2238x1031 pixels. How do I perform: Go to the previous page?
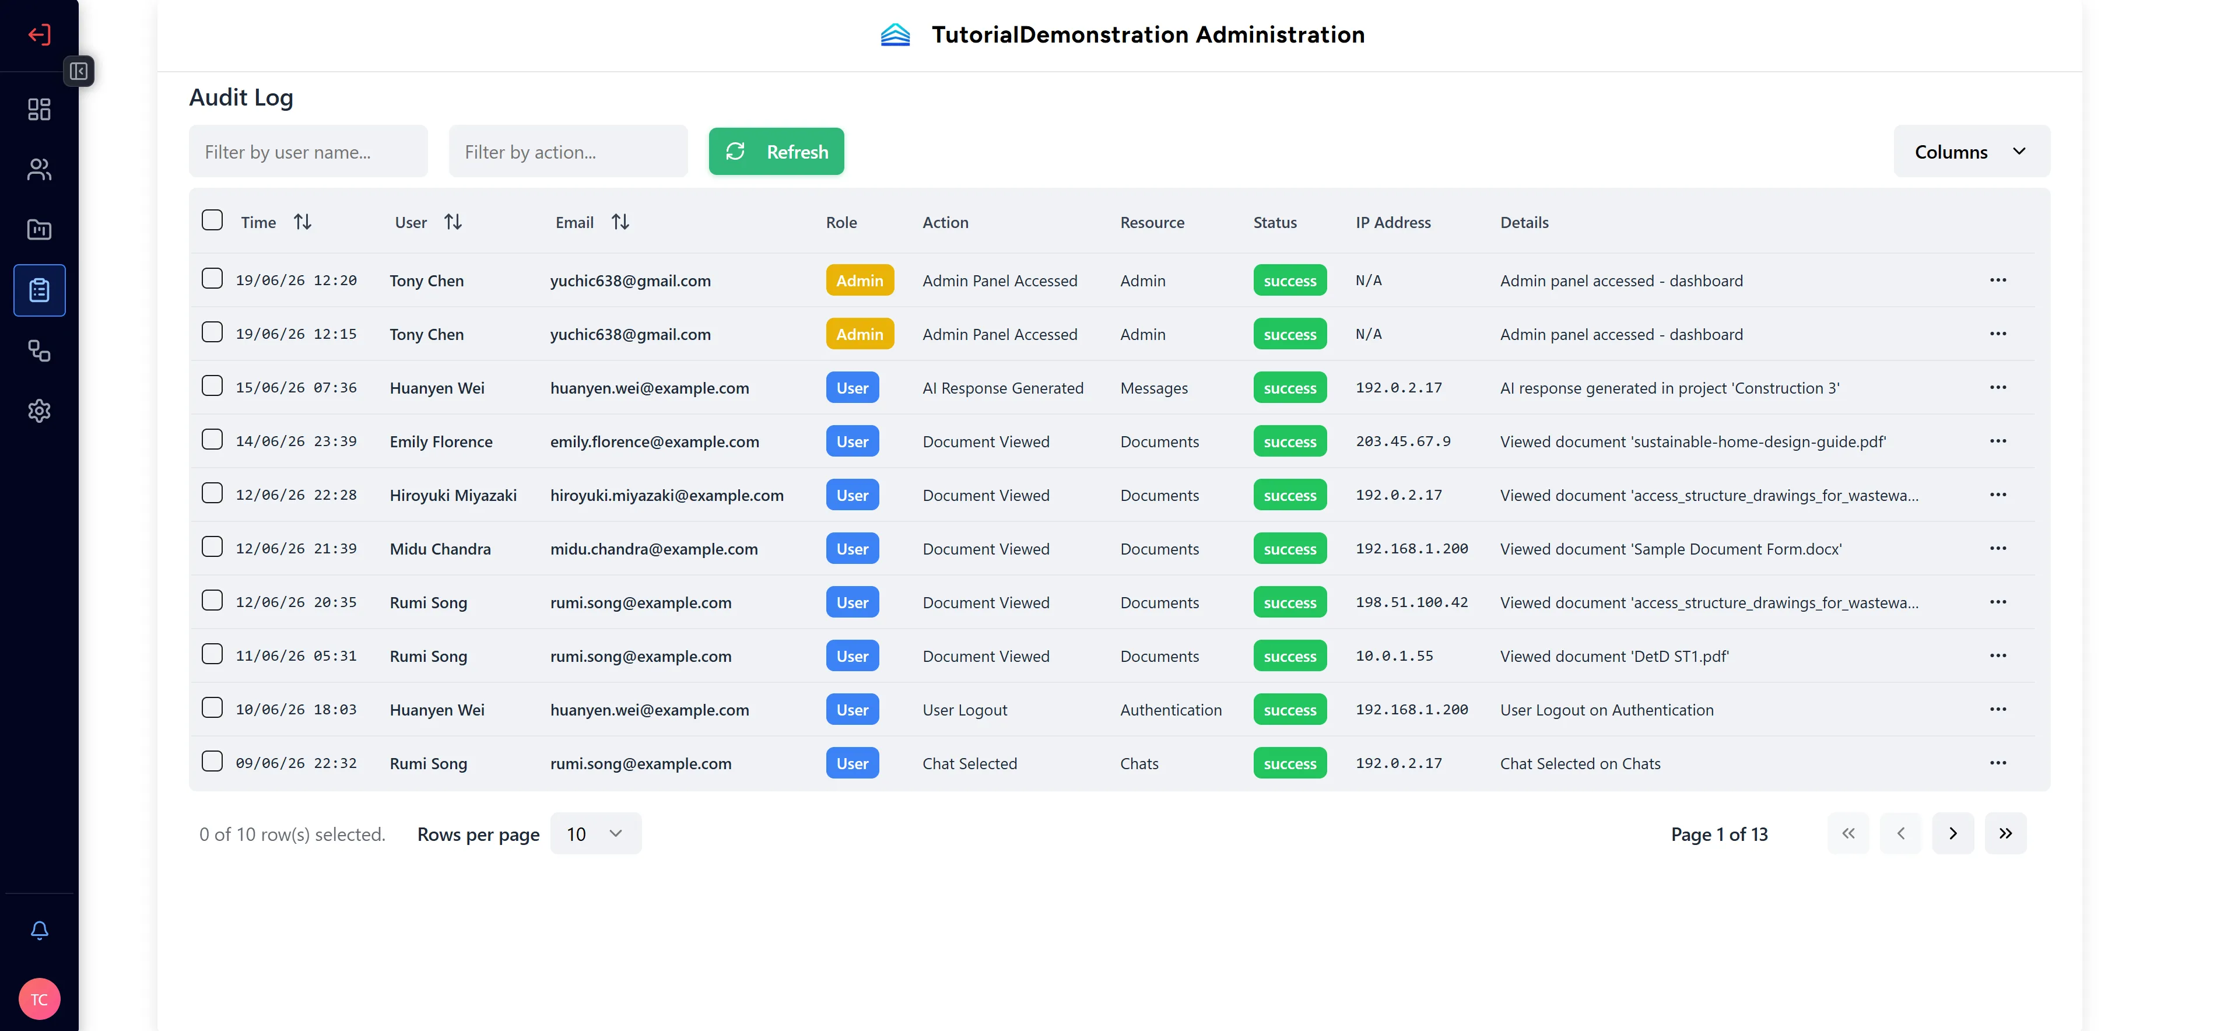1900,834
